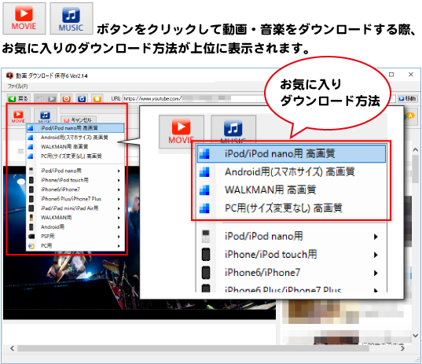Image resolution: width=422 pixels, height=364 pixels.
Task: Click the large MOVIE icon at the top of the page
Action: (x=24, y=18)
